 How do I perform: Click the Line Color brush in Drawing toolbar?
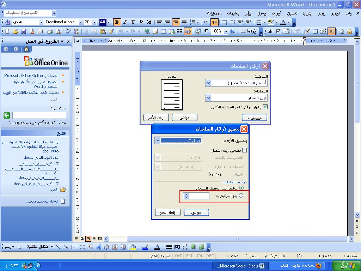click(x=145, y=247)
